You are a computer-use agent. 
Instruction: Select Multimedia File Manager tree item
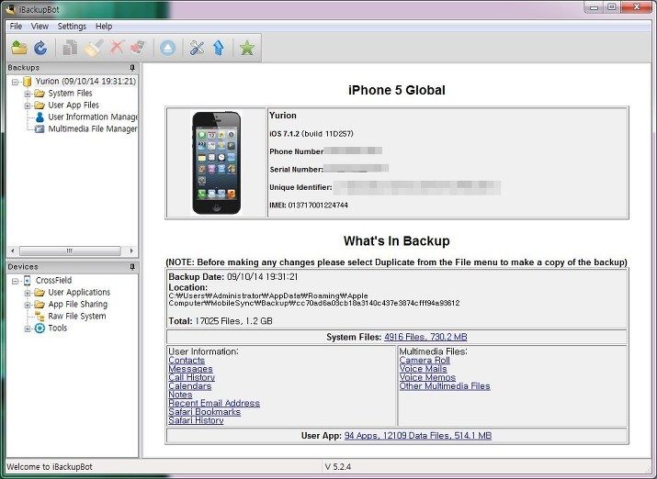[93, 128]
